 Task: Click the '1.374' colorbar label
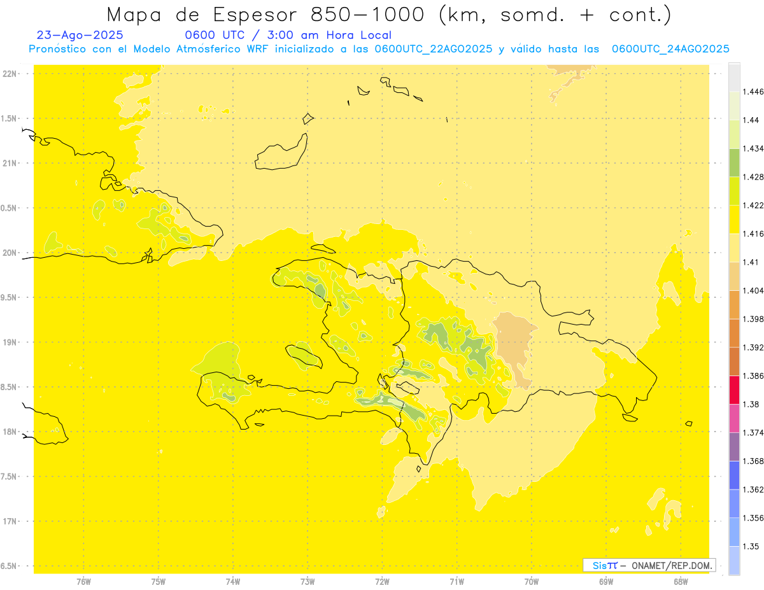(x=753, y=433)
